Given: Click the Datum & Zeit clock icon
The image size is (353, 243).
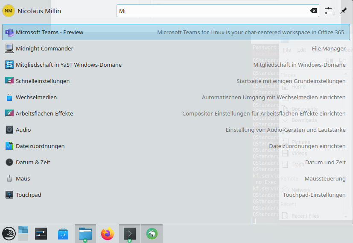Looking at the screenshot, I should click(9, 162).
